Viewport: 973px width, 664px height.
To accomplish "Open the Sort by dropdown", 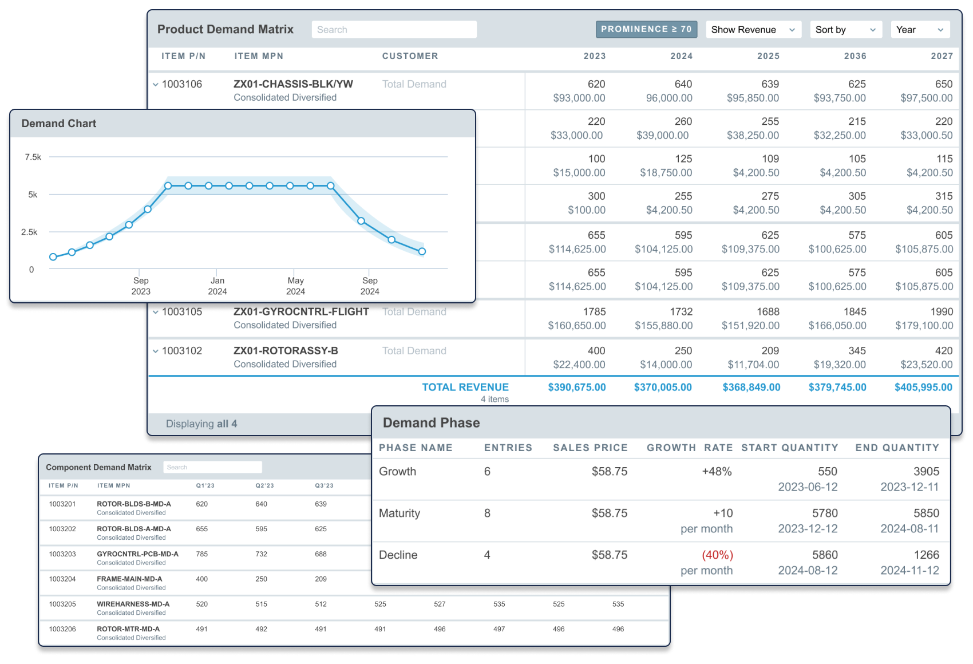I will 845,30.
